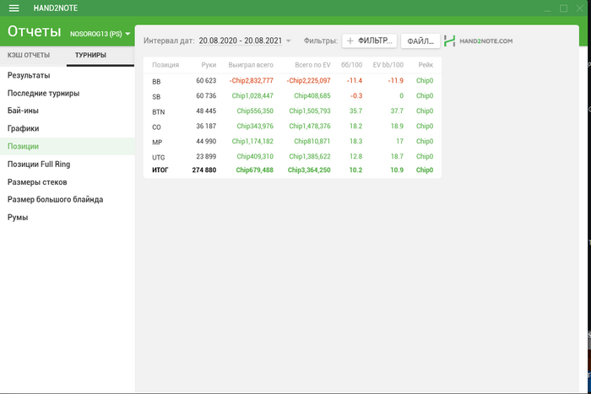Select the CO position row
Screen dimensions: 591x394
(x=292, y=127)
